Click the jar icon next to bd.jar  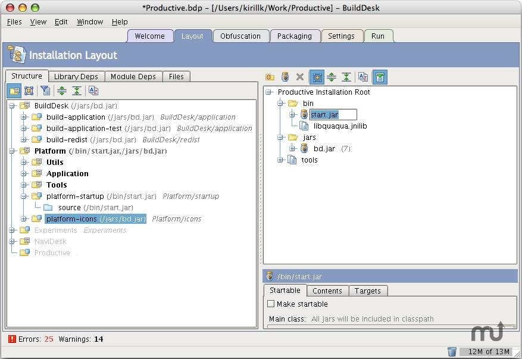[304, 148]
